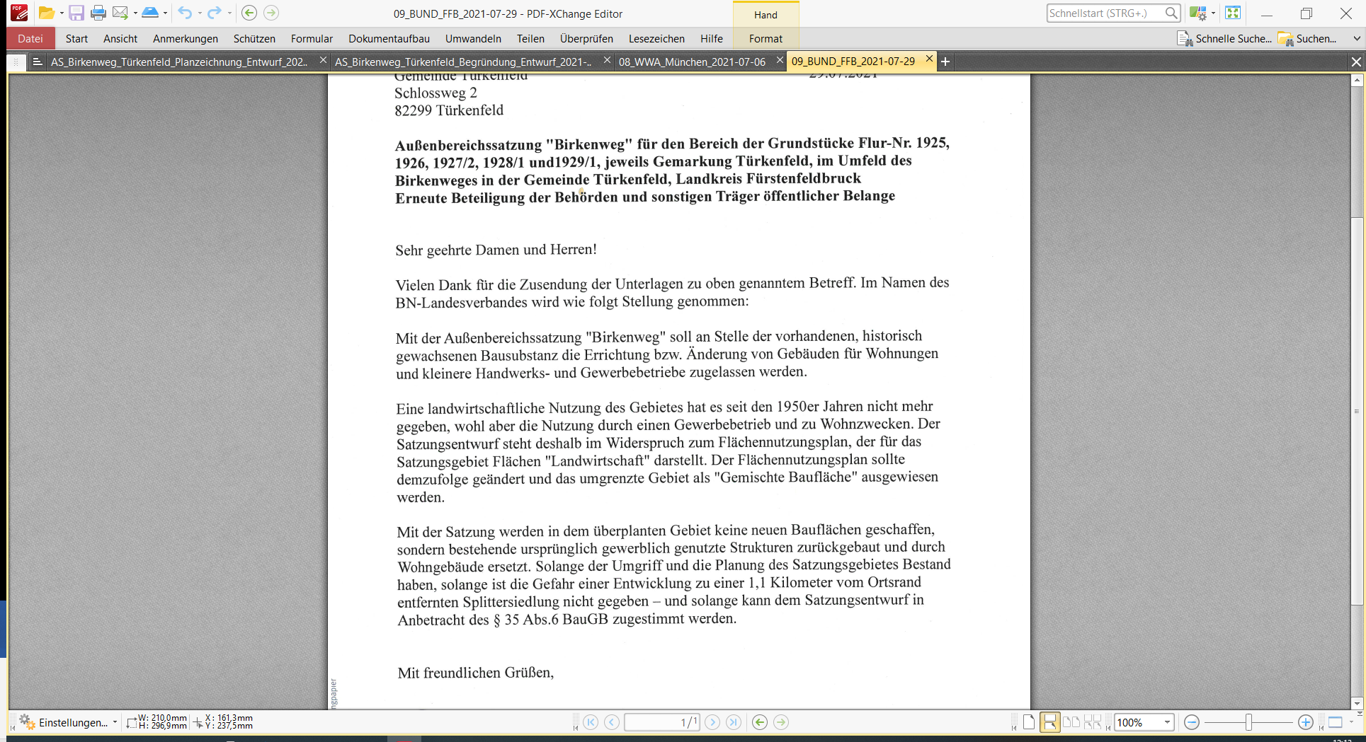Switch to AS_Birkenweg Planzeichnung document tab
The width and height of the screenshot is (1366, 742).
click(179, 62)
